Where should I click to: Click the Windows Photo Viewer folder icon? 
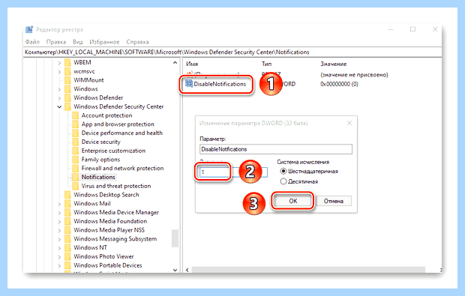[x=67, y=256]
